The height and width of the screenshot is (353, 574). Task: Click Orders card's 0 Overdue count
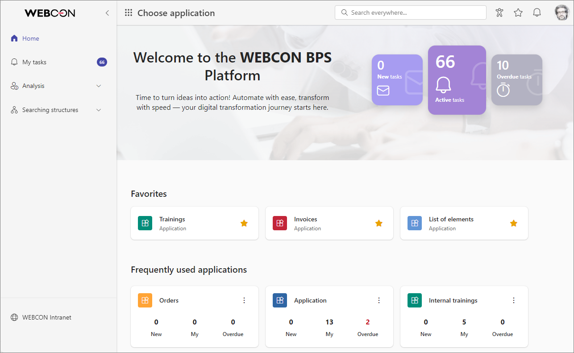click(233, 322)
